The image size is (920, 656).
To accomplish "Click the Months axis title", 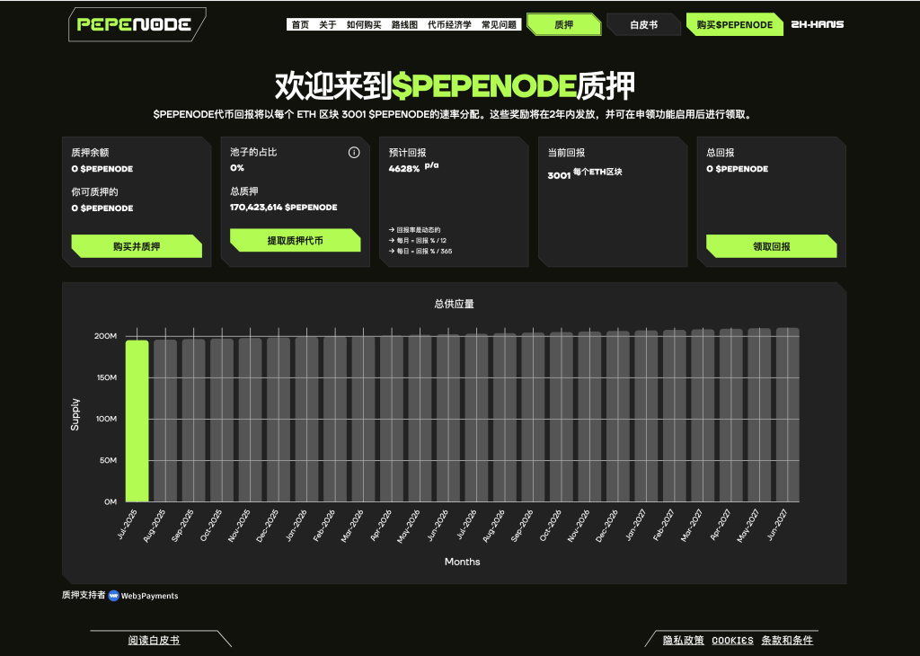I will coord(463,562).
